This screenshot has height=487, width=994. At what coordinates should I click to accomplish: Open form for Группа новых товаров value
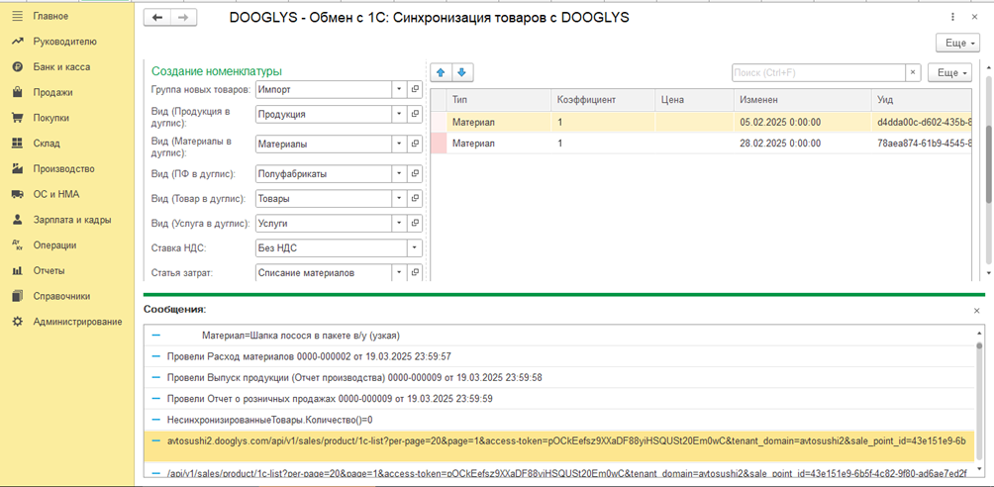pyautogui.click(x=415, y=89)
